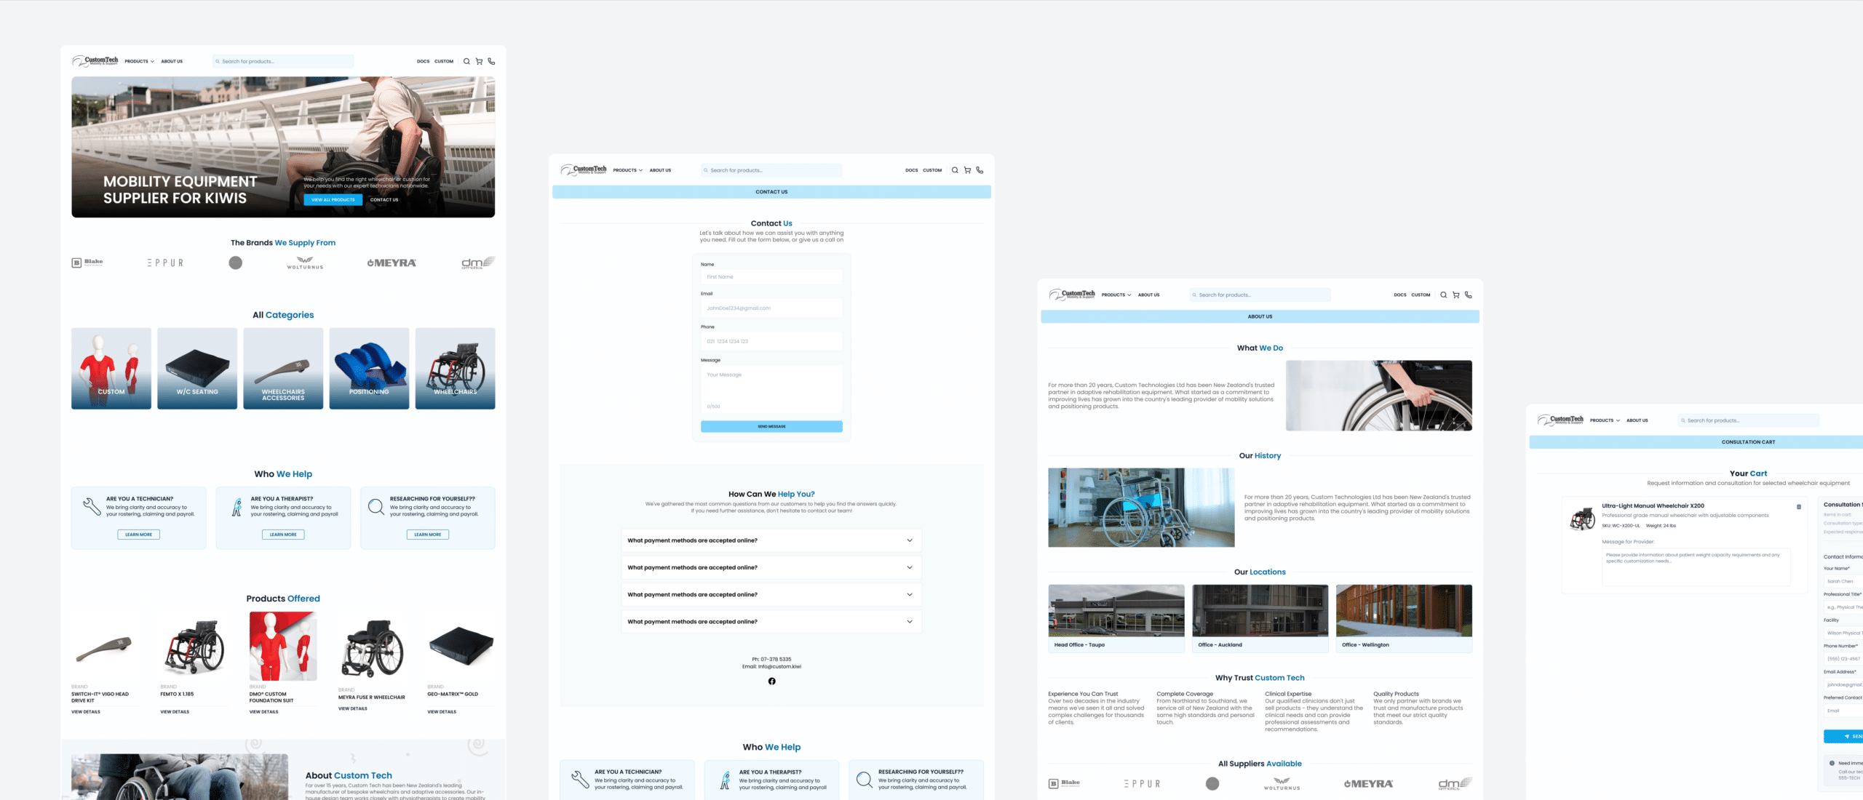
Task: Click the First Name input field
Action: coord(771,277)
